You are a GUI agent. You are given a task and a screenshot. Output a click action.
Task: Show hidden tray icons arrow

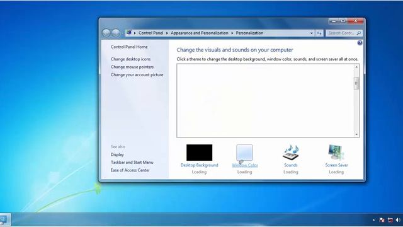pyautogui.click(x=373, y=220)
